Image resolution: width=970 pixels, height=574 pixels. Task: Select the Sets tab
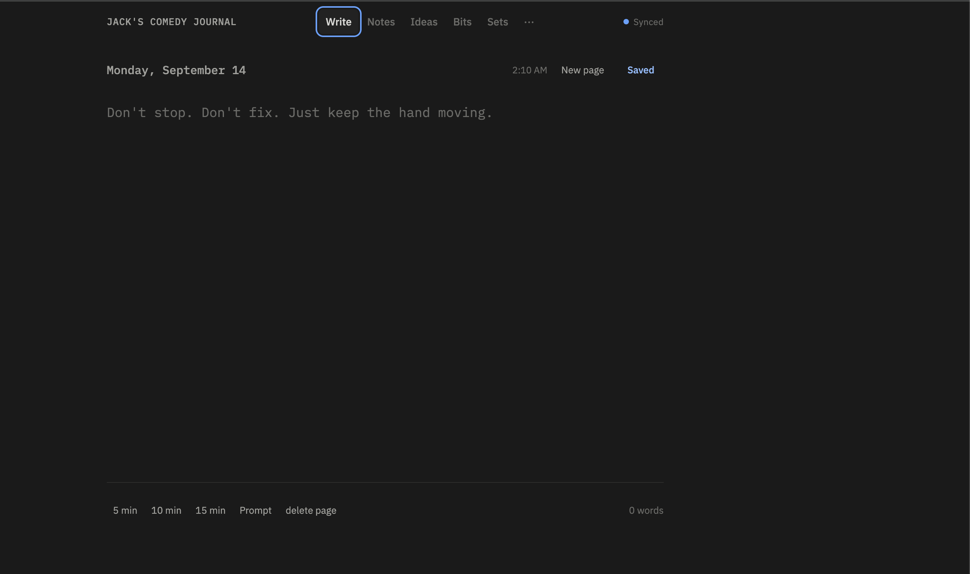click(x=497, y=22)
